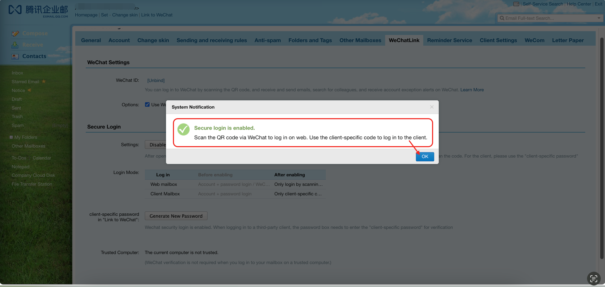This screenshot has width=605, height=287.
Task: Select the WeChatLink tab
Action: tap(404, 40)
